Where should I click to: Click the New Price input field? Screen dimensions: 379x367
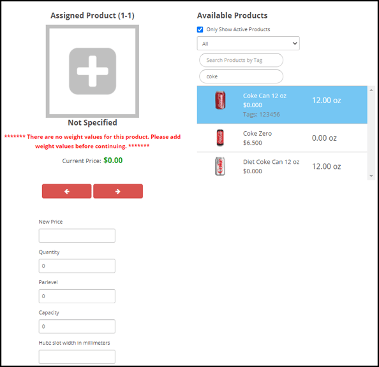(x=77, y=236)
